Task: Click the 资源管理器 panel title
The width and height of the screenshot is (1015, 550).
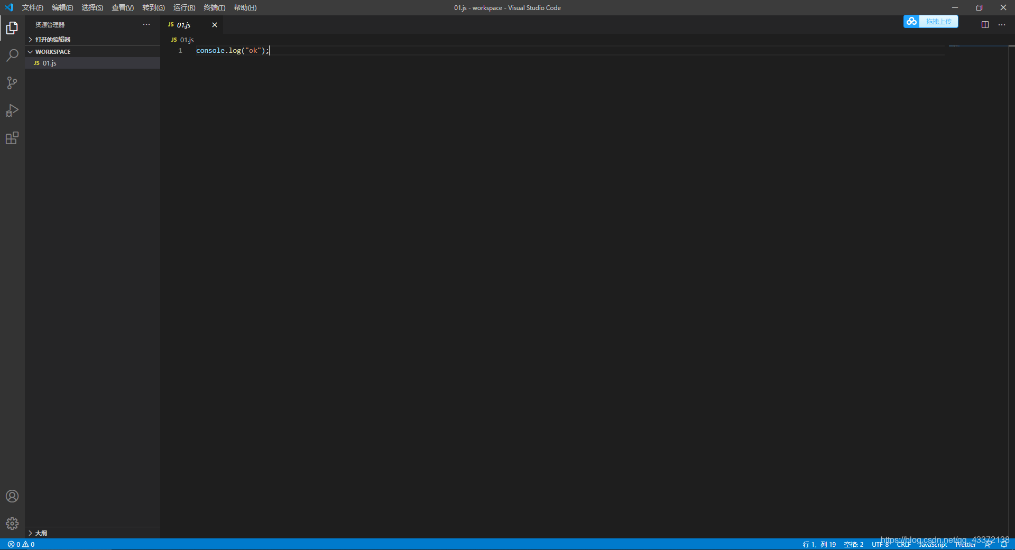Action: pyautogui.click(x=50, y=25)
